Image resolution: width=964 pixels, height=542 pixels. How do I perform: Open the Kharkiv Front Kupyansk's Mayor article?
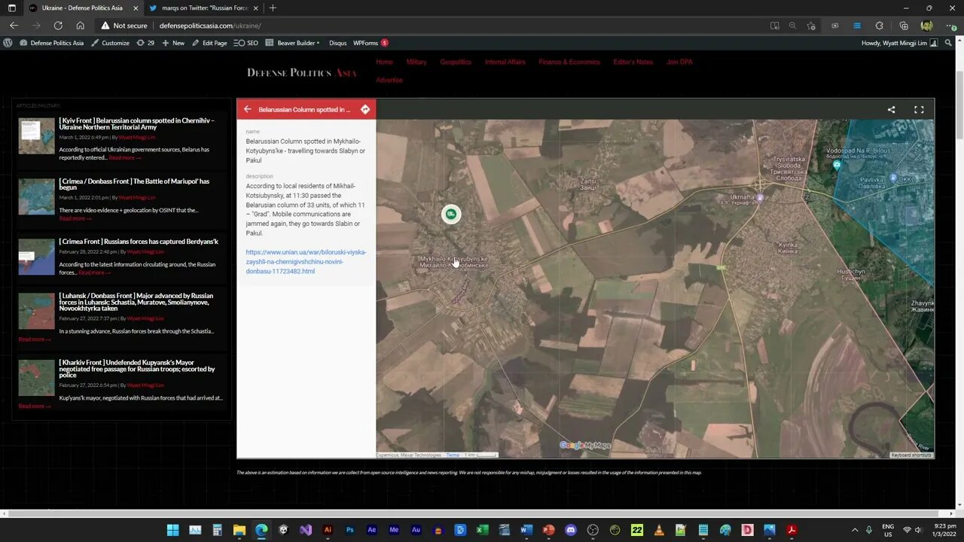click(137, 369)
